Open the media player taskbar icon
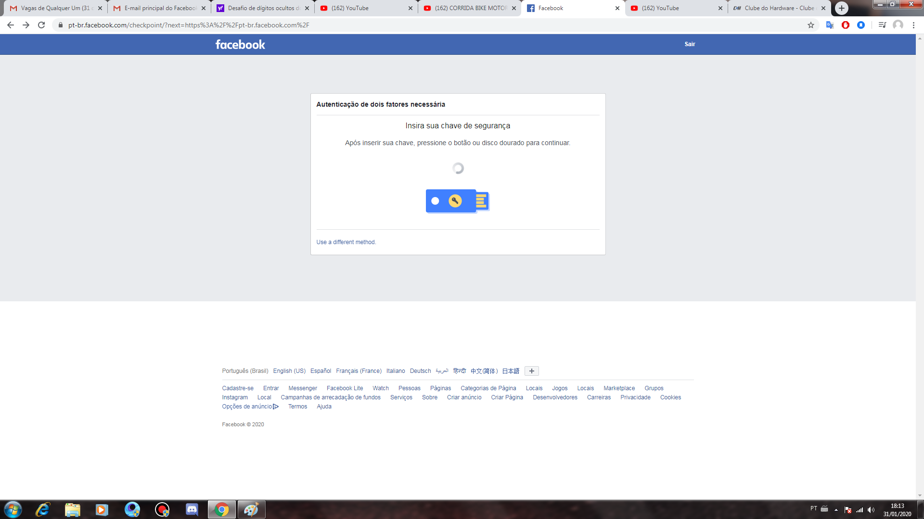Viewport: 924px width, 519px height. click(x=102, y=509)
